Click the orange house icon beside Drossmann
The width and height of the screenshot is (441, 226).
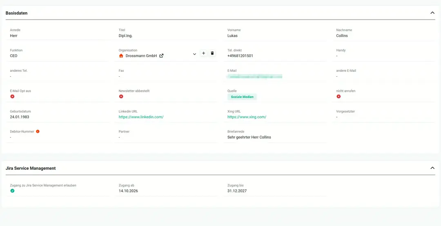pyautogui.click(x=121, y=55)
